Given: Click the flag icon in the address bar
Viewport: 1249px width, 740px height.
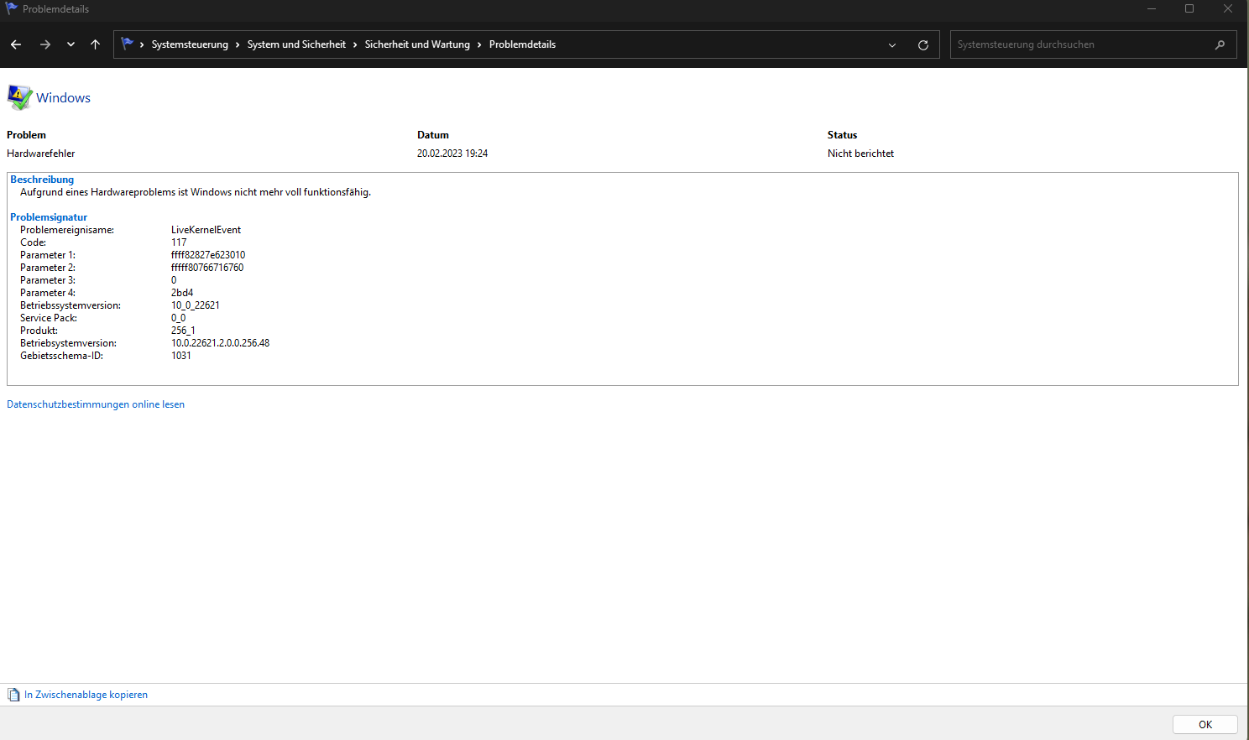Looking at the screenshot, I should [x=127, y=44].
